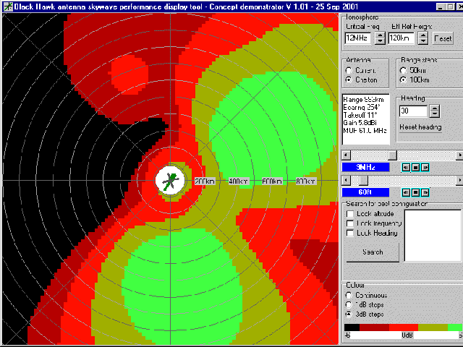Click the green swatch in colour legend
Viewport: 463px width, 347px height.
click(x=455, y=327)
